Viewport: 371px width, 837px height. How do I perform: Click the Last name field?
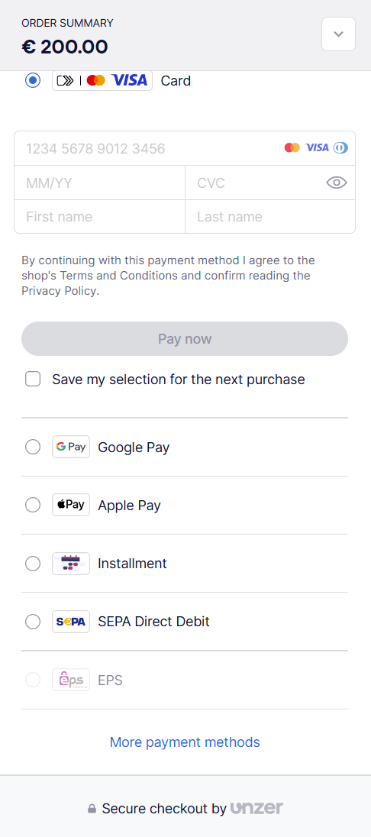coord(270,217)
